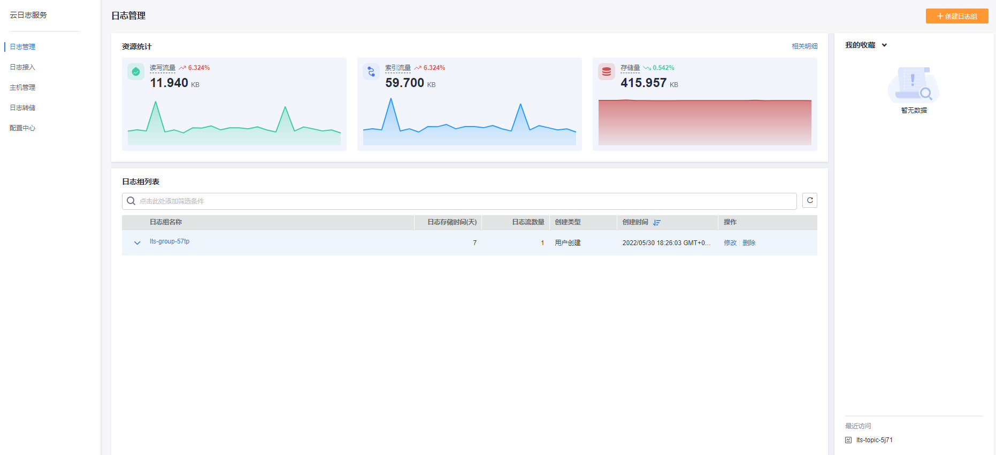Click the 索引流量 label
This screenshot has height=455, width=996.
point(398,68)
